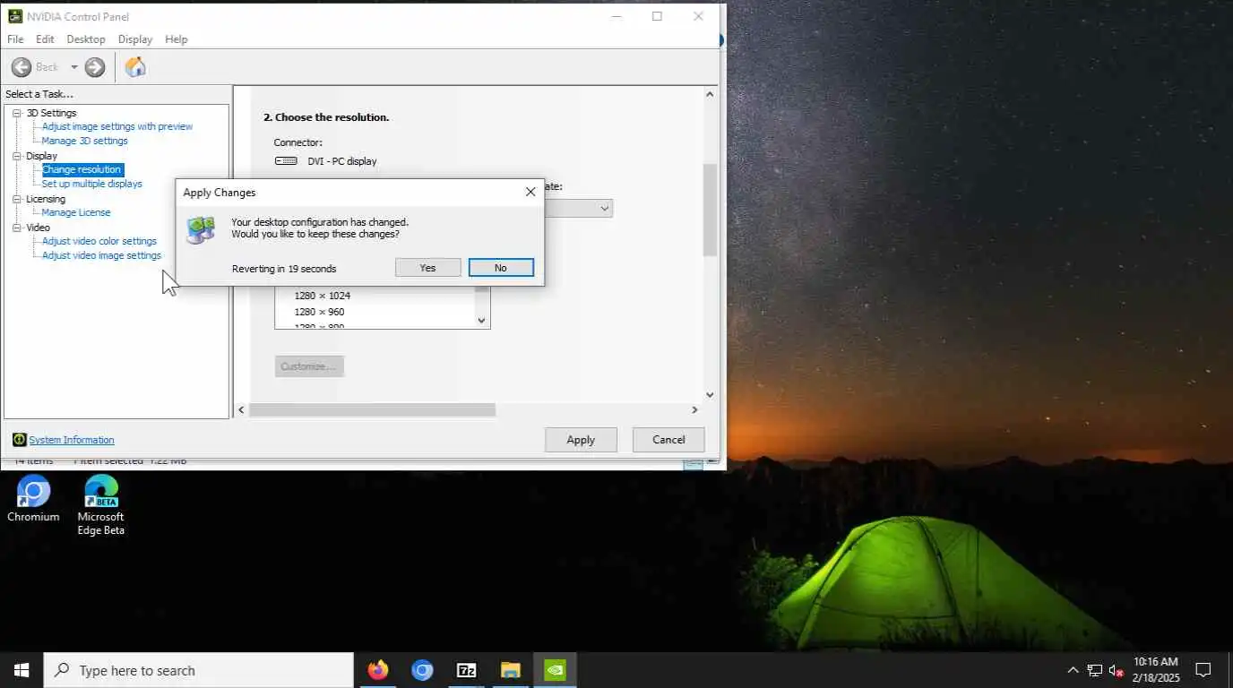This screenshot has height=688, width=1233.
Task: Open the taskbar clock and date
Action: [1156, 670]
